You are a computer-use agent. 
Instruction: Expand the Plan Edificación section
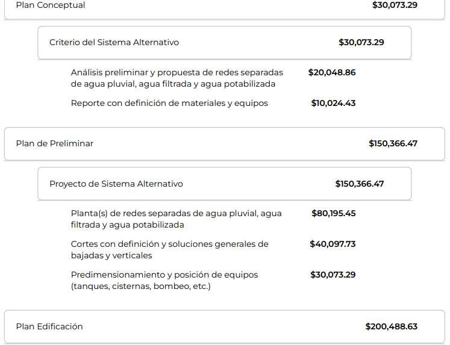(225, 327)
